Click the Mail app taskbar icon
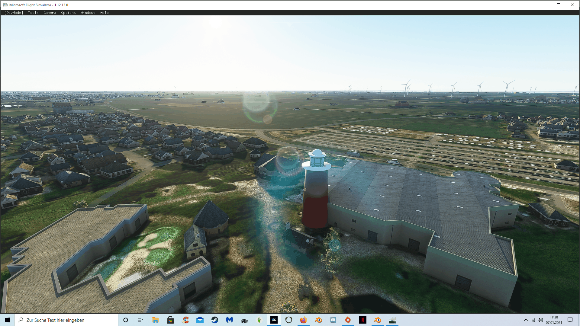 200,320
